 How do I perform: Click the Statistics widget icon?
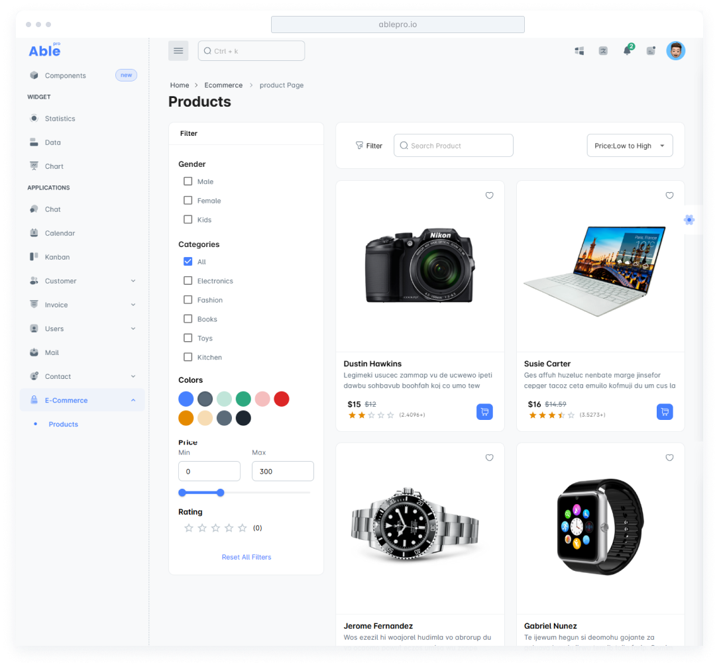tap(34, 118)
